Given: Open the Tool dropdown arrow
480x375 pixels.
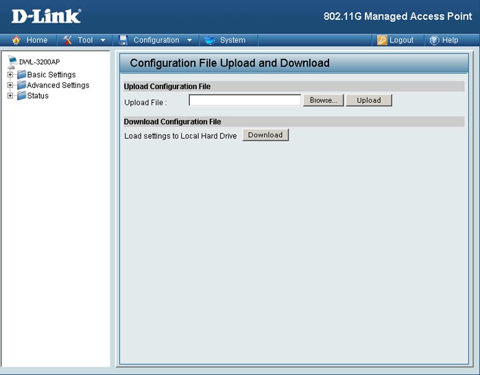Looking at the screenshot, I should [103, 40].
